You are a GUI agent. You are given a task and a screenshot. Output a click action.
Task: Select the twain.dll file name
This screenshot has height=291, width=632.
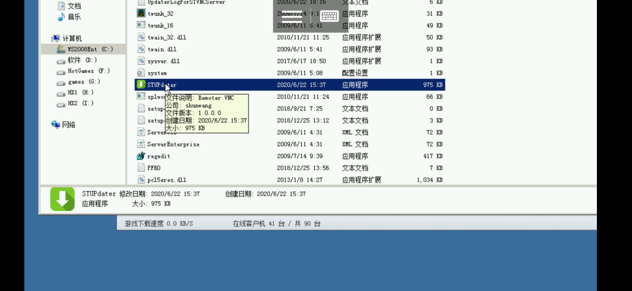point(162,49)
